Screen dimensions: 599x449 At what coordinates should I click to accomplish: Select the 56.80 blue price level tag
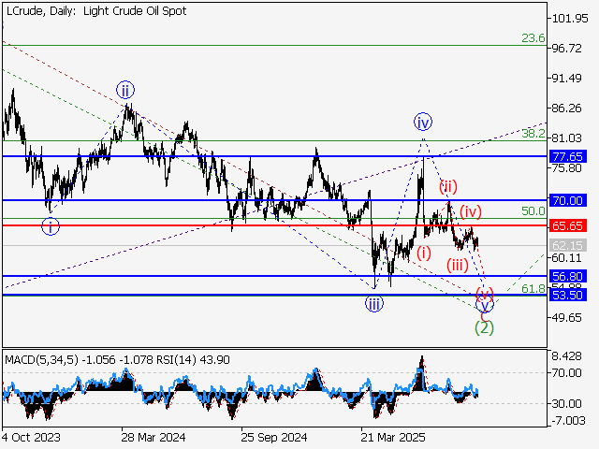point(568,276)
